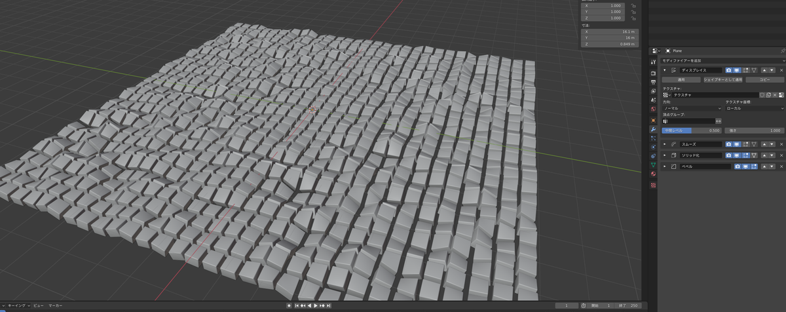786x312 pixels.
Task: Open the ビュー timeline menu
Action: pos(39,305)
